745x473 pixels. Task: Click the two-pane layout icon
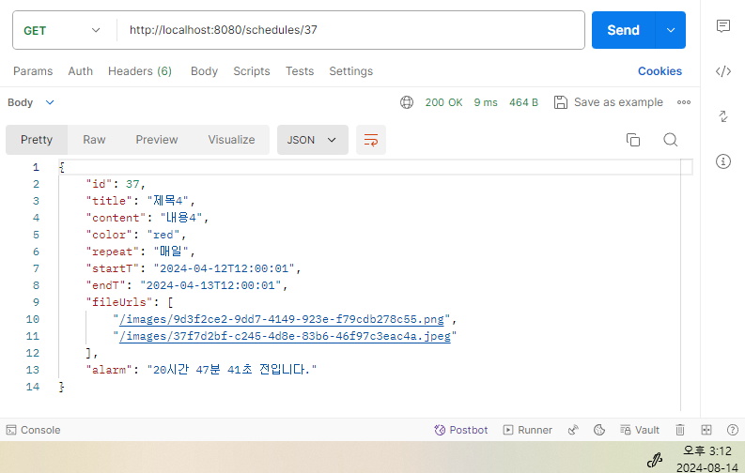point(706,430)
